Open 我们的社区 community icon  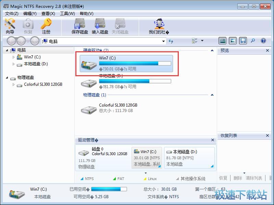click(159, 26)
